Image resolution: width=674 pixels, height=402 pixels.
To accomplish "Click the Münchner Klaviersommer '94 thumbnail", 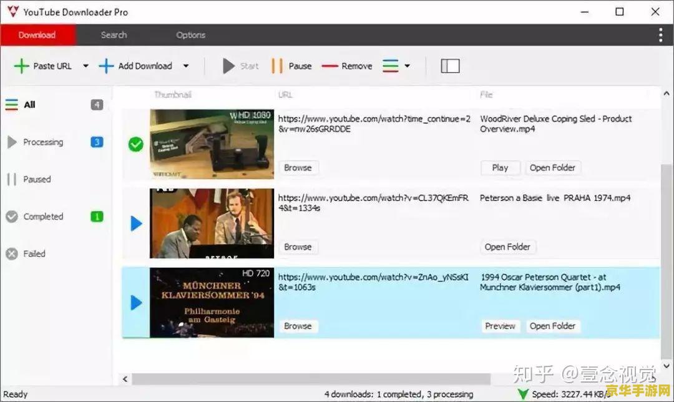I will (x=212, y=303).
